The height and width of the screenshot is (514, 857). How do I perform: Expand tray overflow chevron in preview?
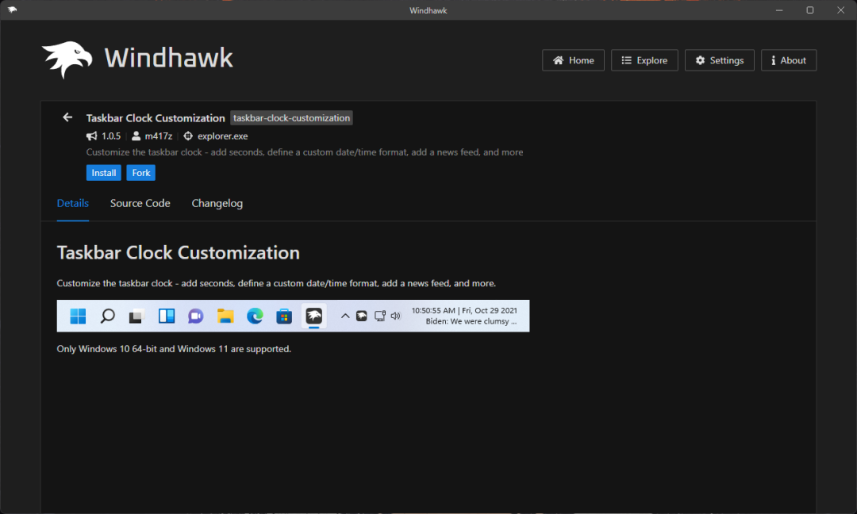(345, 316)
